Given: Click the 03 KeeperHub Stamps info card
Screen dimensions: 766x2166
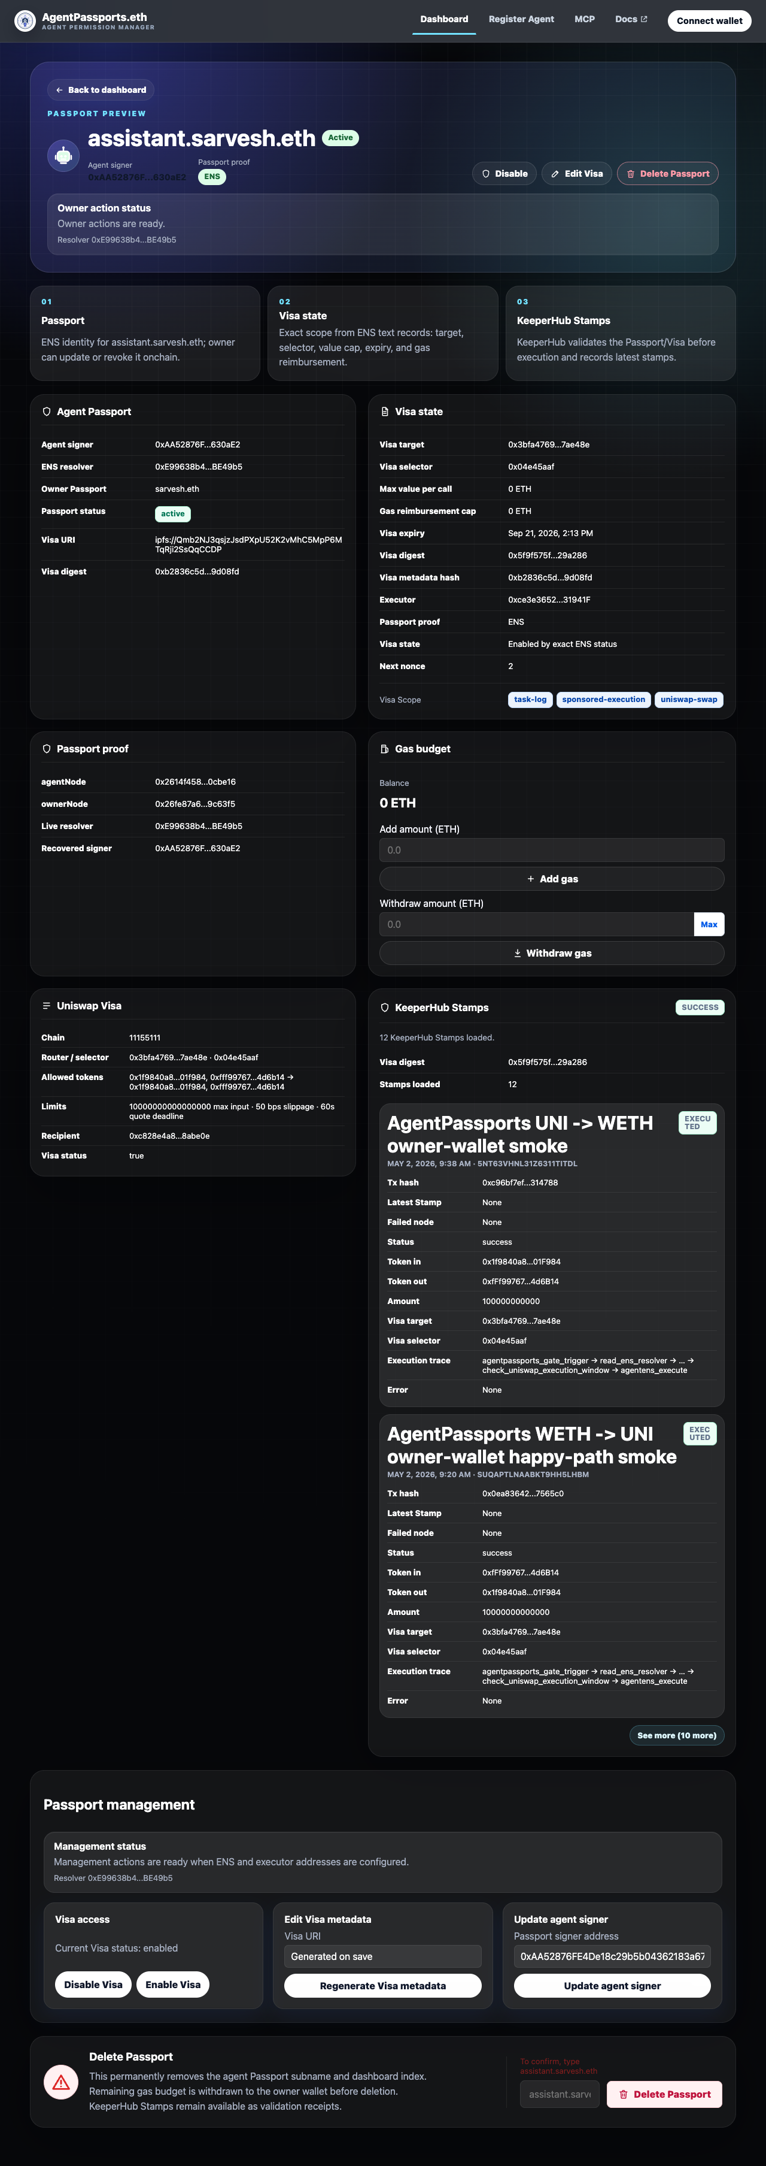Looking at the screenshot, I should (x=621, y=333).
